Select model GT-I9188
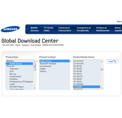The height and width of the screenshot is (118, 122). (x=87, y=69)
